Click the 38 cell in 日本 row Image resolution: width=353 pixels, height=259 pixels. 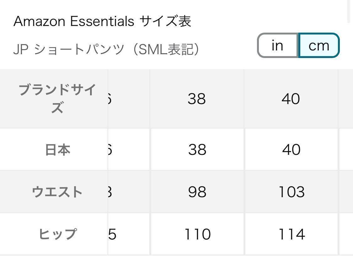197,150
